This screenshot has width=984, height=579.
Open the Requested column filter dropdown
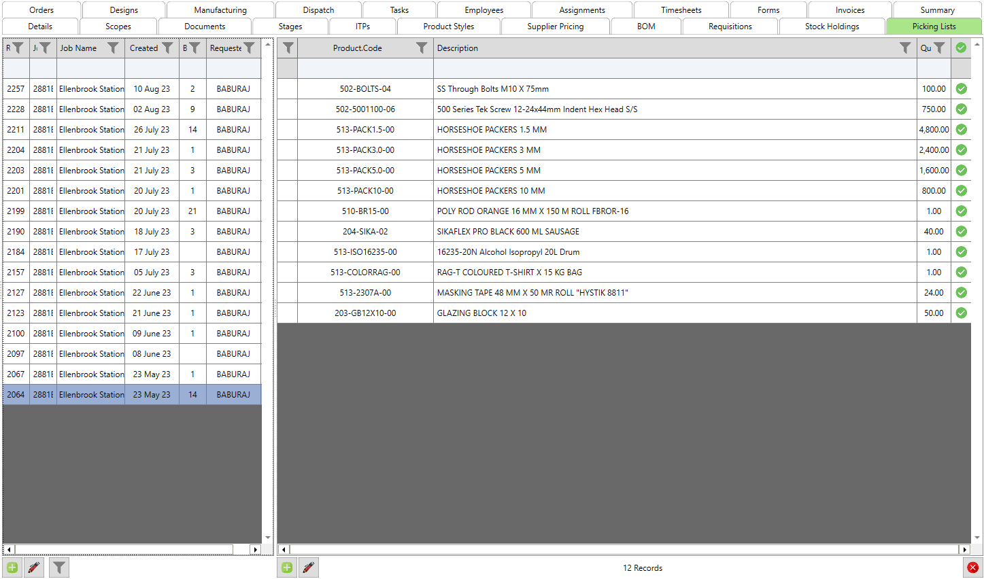pos(250,48)
